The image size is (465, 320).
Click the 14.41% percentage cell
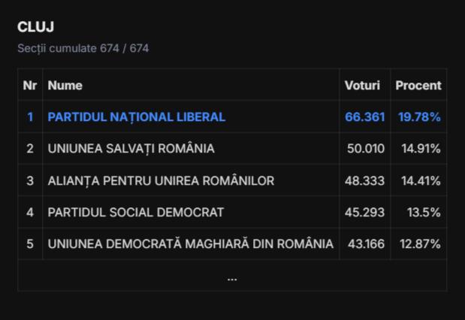coord(421,180)
